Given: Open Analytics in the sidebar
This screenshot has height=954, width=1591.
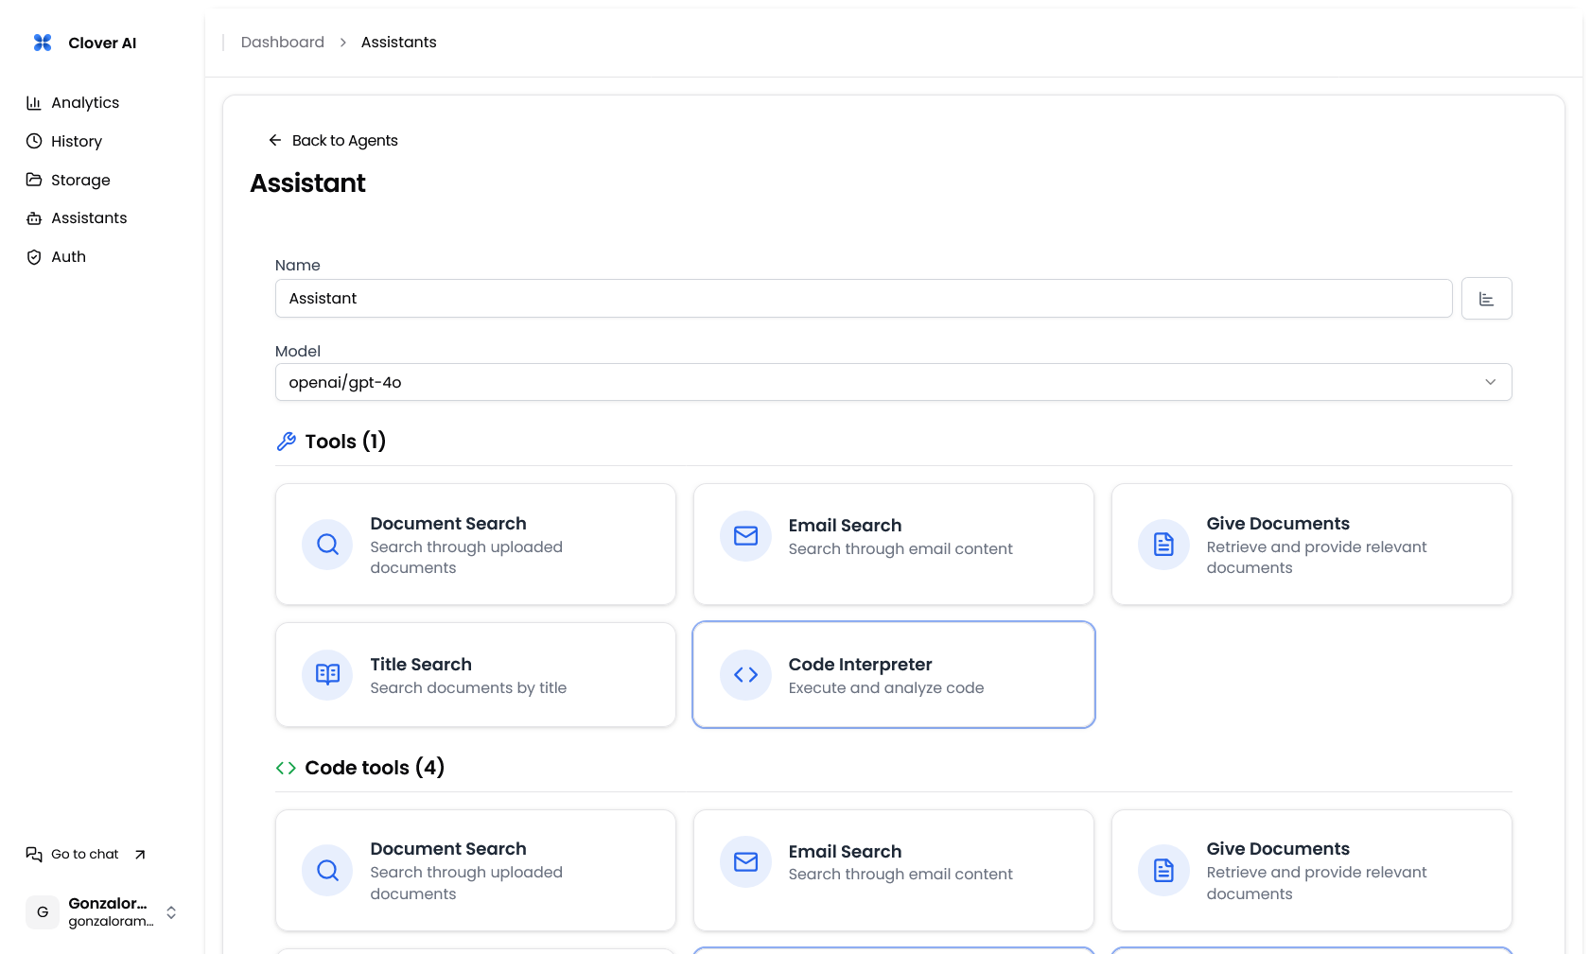Looking at the screenshot, I should 85,103.
